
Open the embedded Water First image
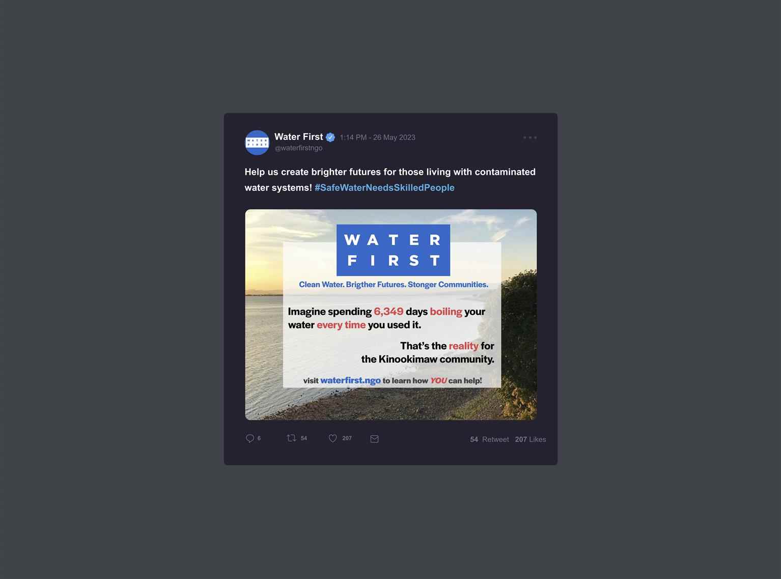(x=391, y=315)
